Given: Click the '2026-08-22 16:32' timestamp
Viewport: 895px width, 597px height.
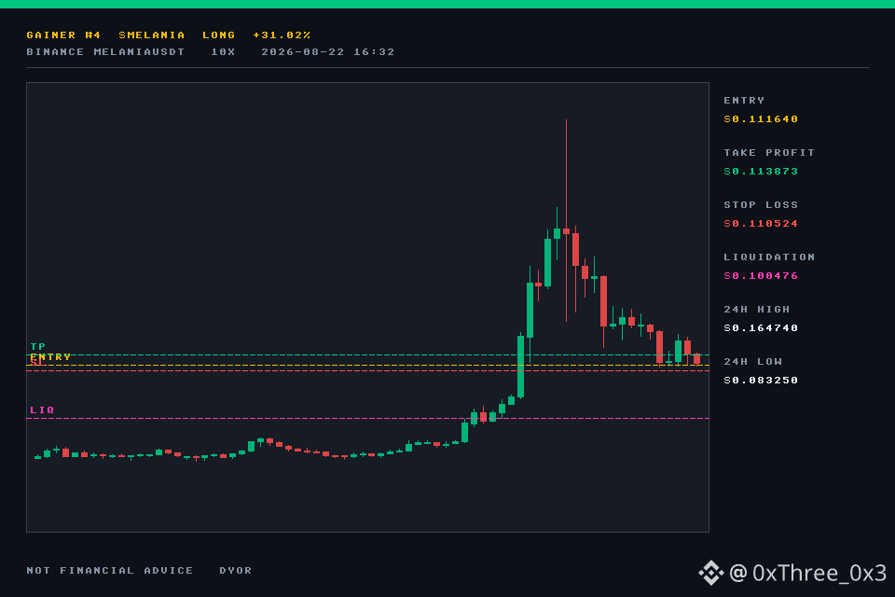Looking at the screenshot, I should (327, 52).
